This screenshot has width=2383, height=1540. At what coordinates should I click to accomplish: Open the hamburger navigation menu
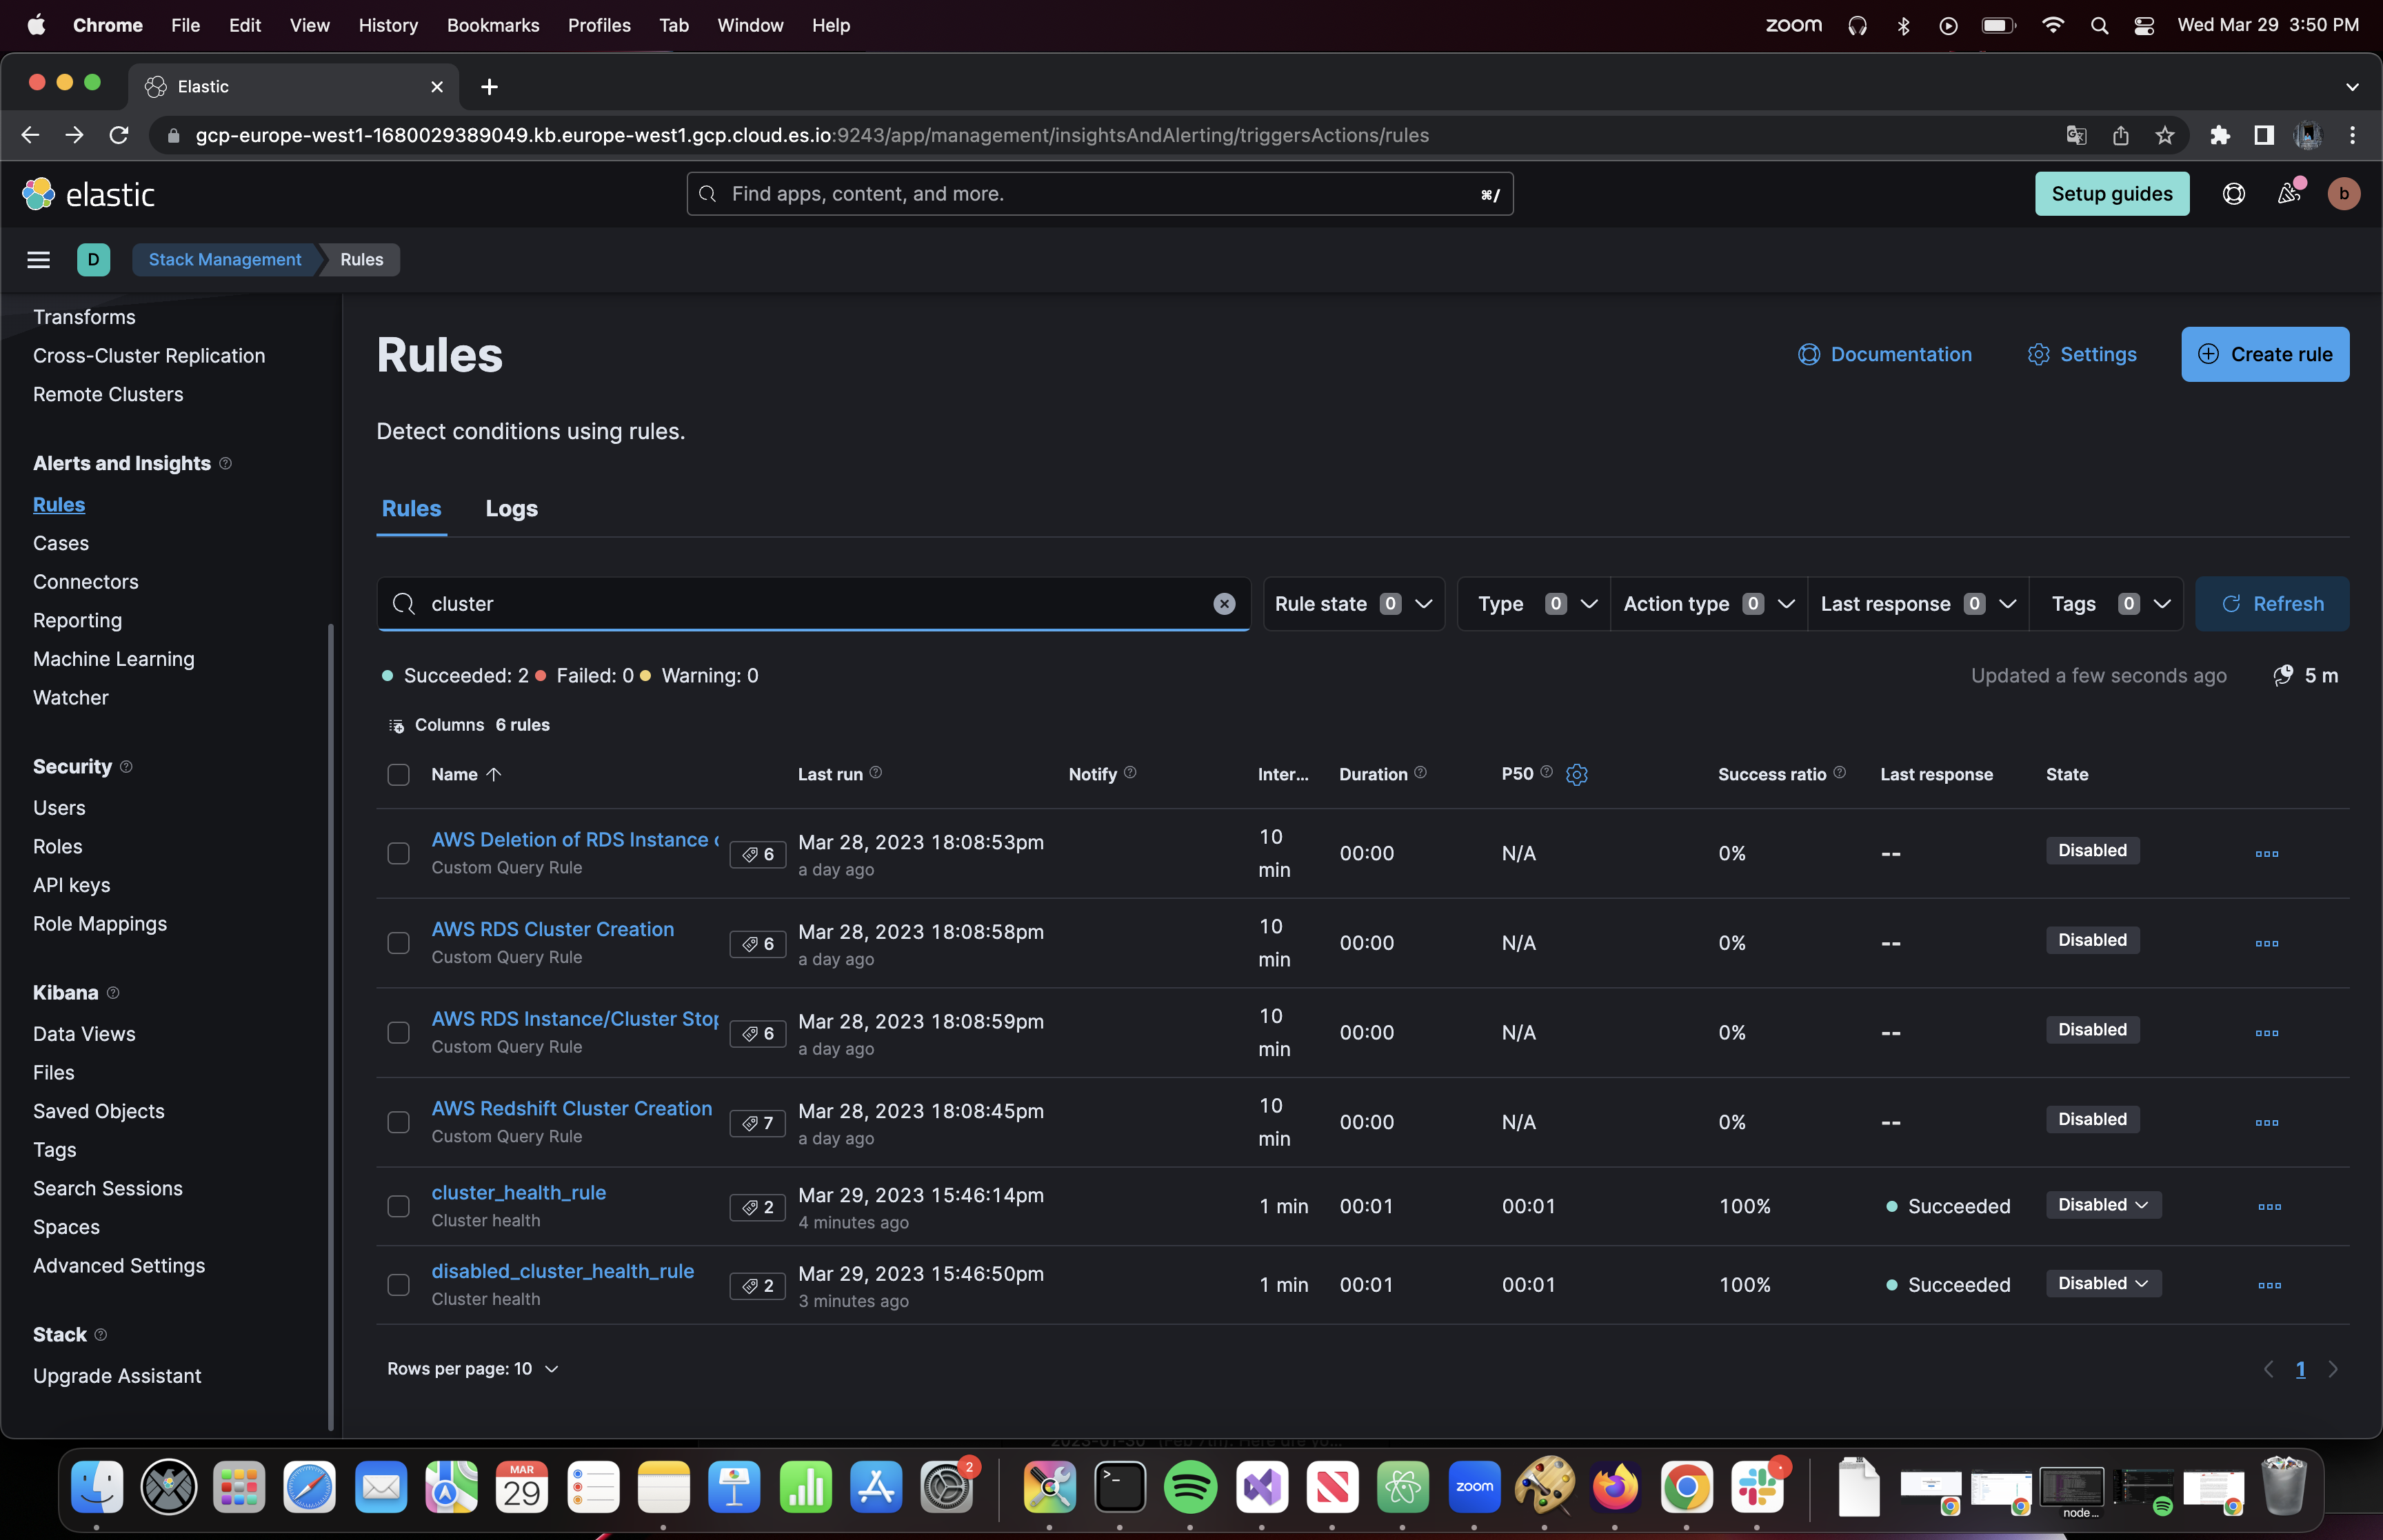pos(37,259)
